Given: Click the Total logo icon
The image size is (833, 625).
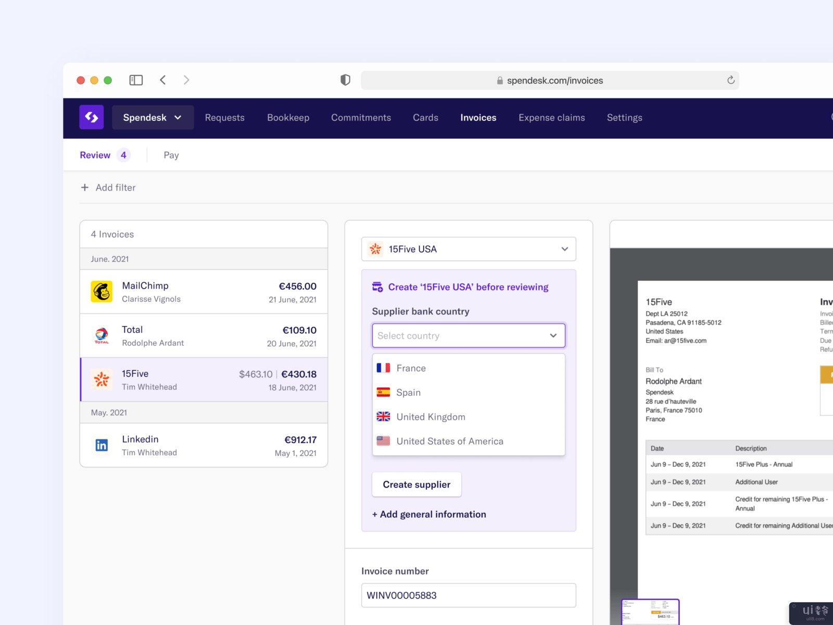Looking at the screenshot, I should click(x=102, y=335).
